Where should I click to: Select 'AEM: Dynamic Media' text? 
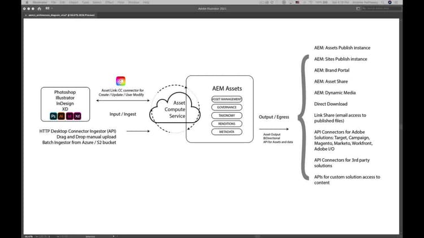(335, 93)
